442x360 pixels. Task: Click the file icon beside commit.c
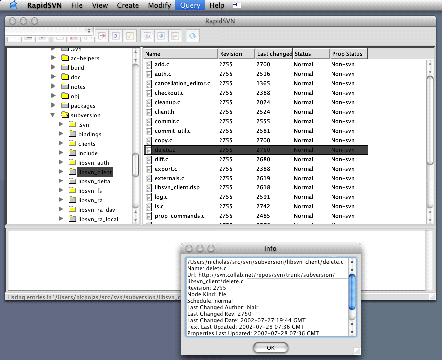148,121
